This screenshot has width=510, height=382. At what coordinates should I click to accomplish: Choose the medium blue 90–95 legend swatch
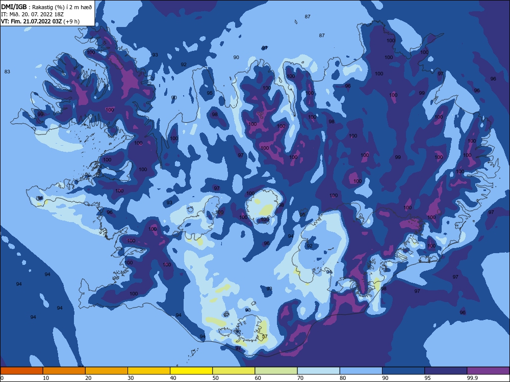[x=403, y=371]
